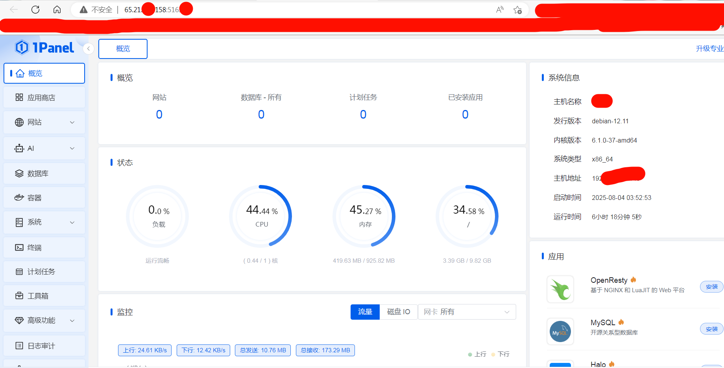Toggle the 下行 legend series
Image resolution: width=724 pixels, height=368 pixels.
[501, 354]
